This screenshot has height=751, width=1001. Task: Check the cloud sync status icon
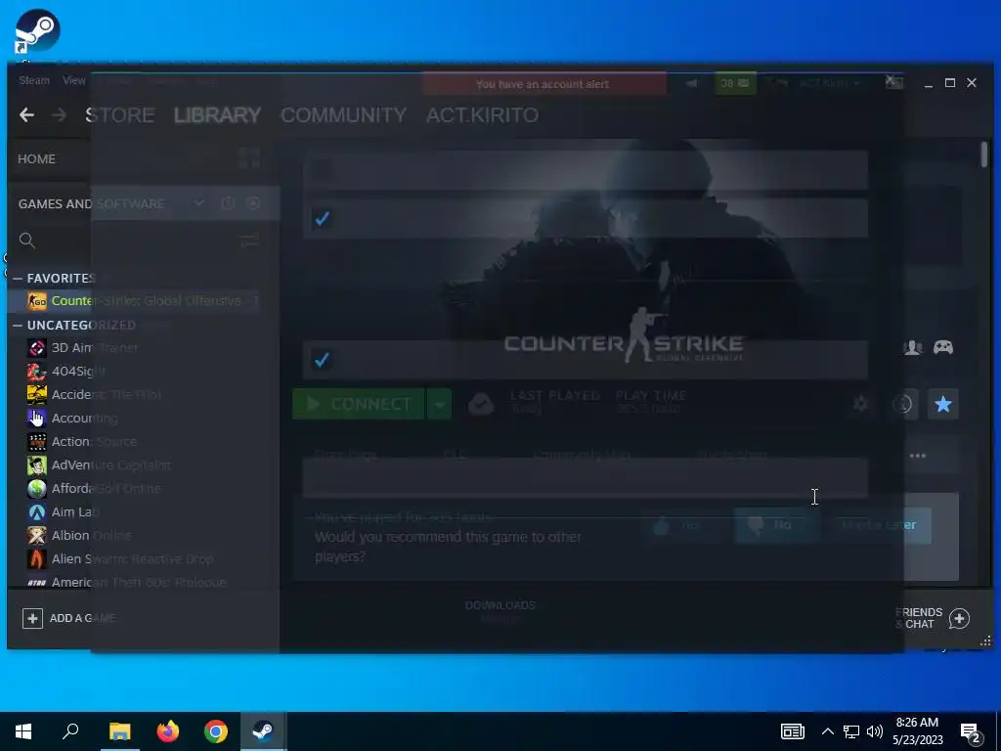click(x=481, y=404)
